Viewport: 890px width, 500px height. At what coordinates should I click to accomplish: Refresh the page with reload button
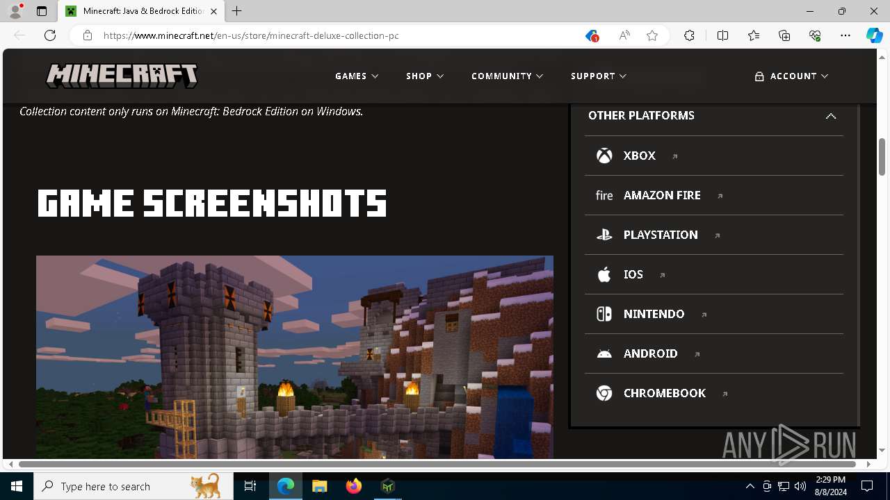coord(50,35)
